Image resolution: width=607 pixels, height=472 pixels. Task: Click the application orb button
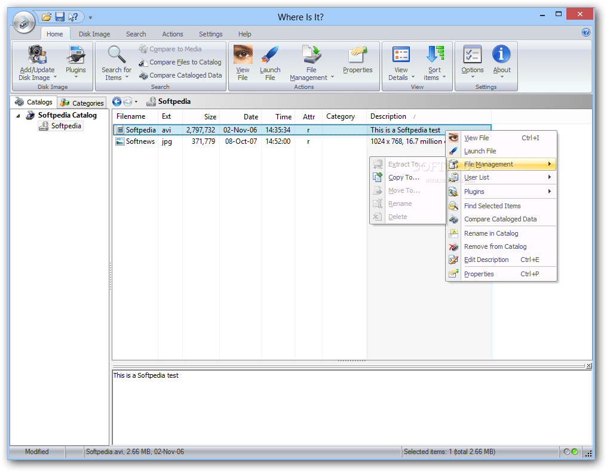pos(24,22)
